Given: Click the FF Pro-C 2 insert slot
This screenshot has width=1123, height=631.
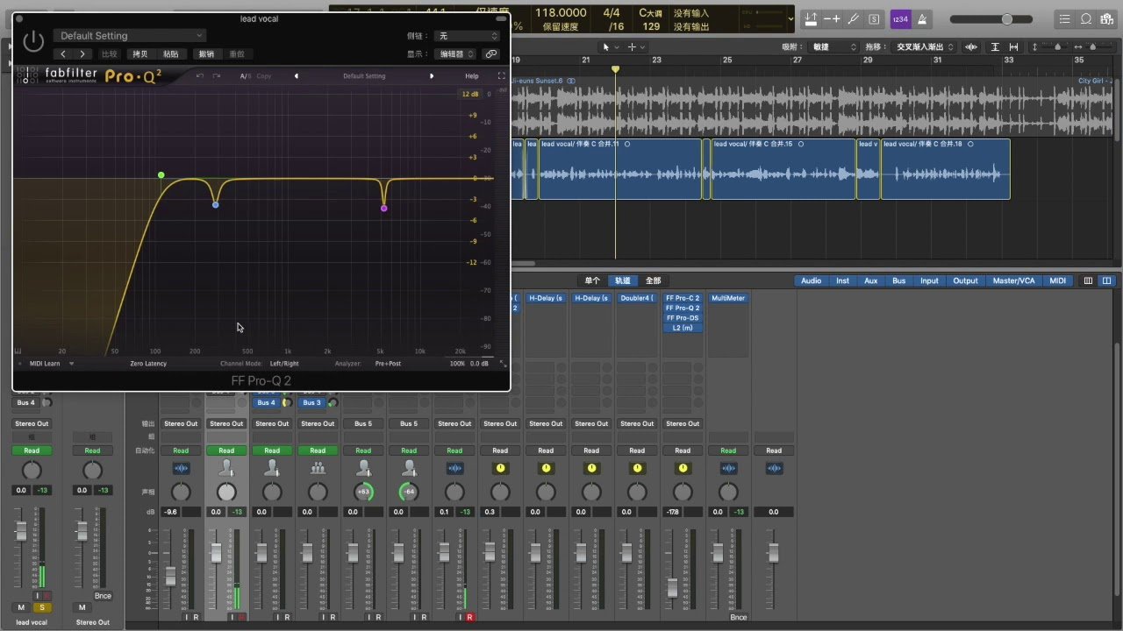Looking at the screenshot, I should click(x=683, y=298).
